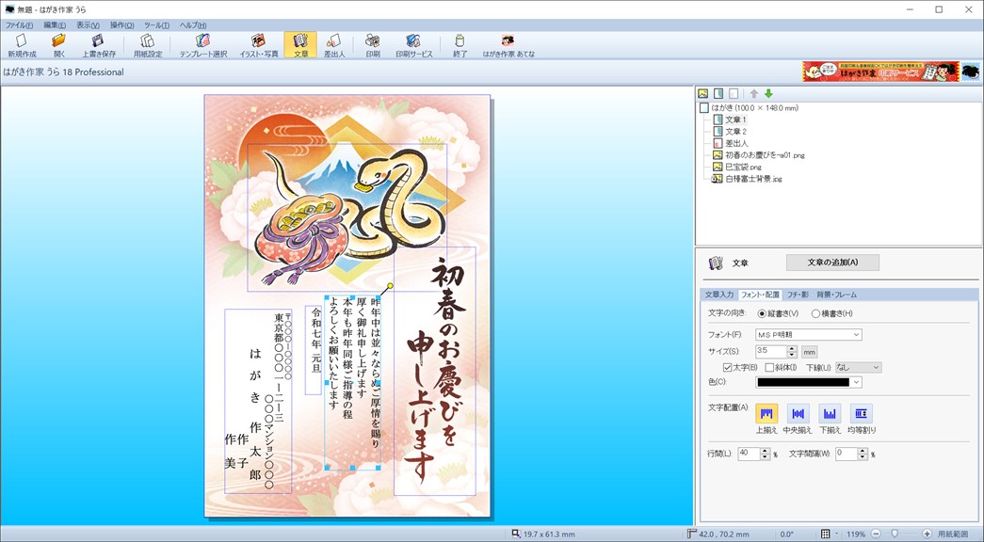Click the 終了 exit icon

click(x=460, y=45)
